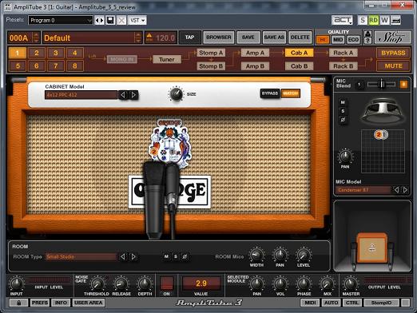Click the lock icon beside quality section

(x=368, y=34)
